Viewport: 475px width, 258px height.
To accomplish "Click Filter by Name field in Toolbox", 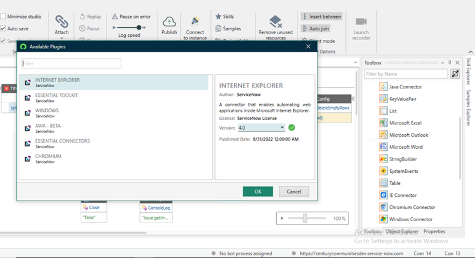I will 406,74.
